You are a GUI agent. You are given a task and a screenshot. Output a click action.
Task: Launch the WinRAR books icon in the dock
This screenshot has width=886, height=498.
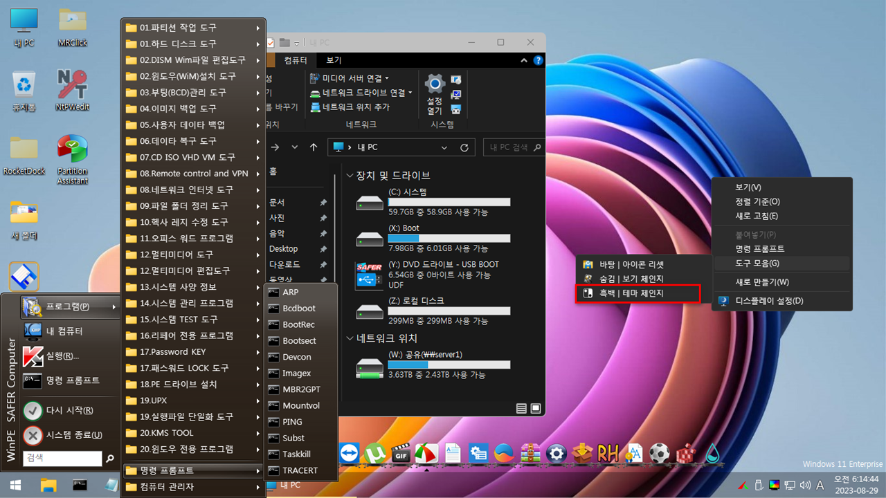click(x=530, y=453)
